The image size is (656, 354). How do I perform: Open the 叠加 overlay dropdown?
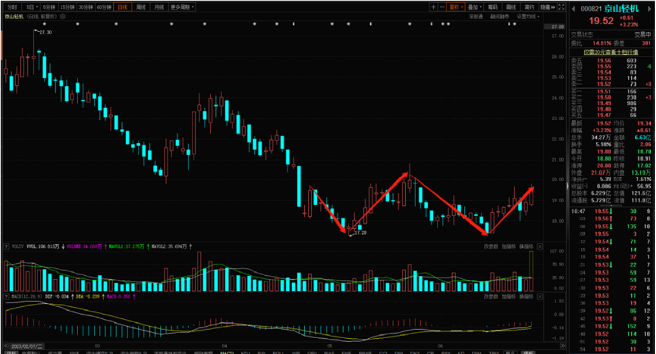click(474, 7)
